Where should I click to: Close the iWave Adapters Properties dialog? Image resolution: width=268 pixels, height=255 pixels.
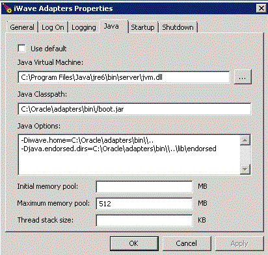click(261, 8)
